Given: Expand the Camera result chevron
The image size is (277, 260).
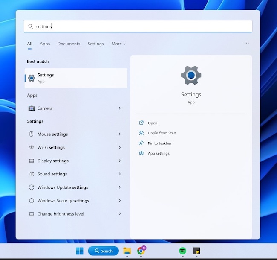Looking at the screenshot, I should click(120, 108).
